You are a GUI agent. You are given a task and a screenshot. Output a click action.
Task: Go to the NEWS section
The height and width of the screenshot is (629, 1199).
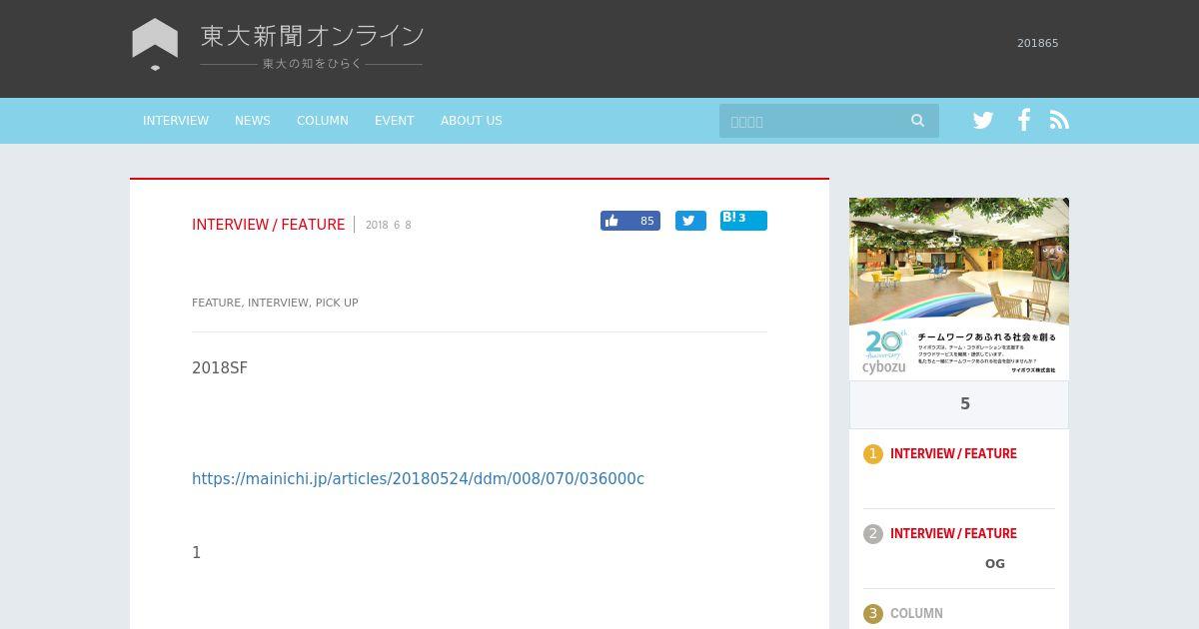[253, 121]
